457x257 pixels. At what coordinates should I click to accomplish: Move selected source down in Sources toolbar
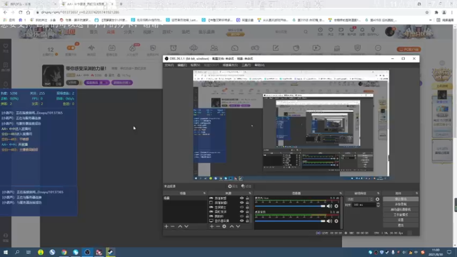coord(238,226)
